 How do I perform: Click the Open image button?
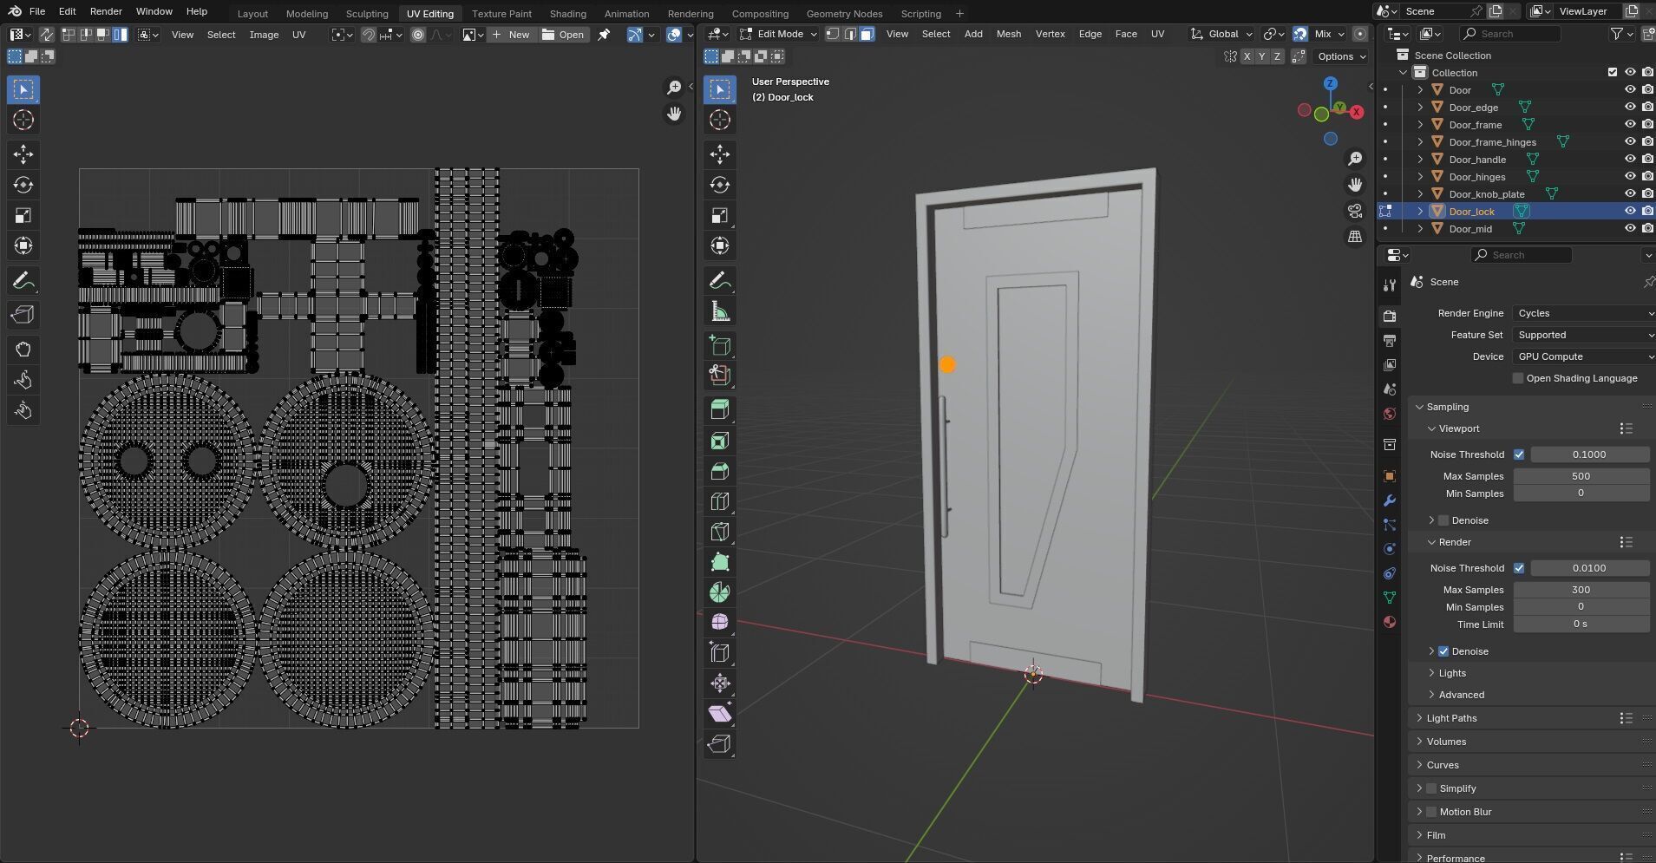[563, 35]
